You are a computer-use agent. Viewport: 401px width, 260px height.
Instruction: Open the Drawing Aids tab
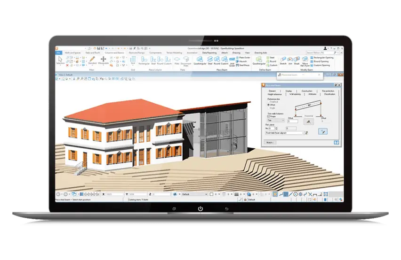coord(261,53)
